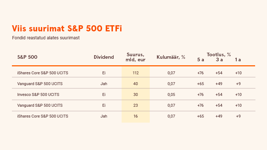The width and height of the screenshot is (267, 150).
Task: Click the "Kulumäär, %" column header
Action: pos(171,57)
